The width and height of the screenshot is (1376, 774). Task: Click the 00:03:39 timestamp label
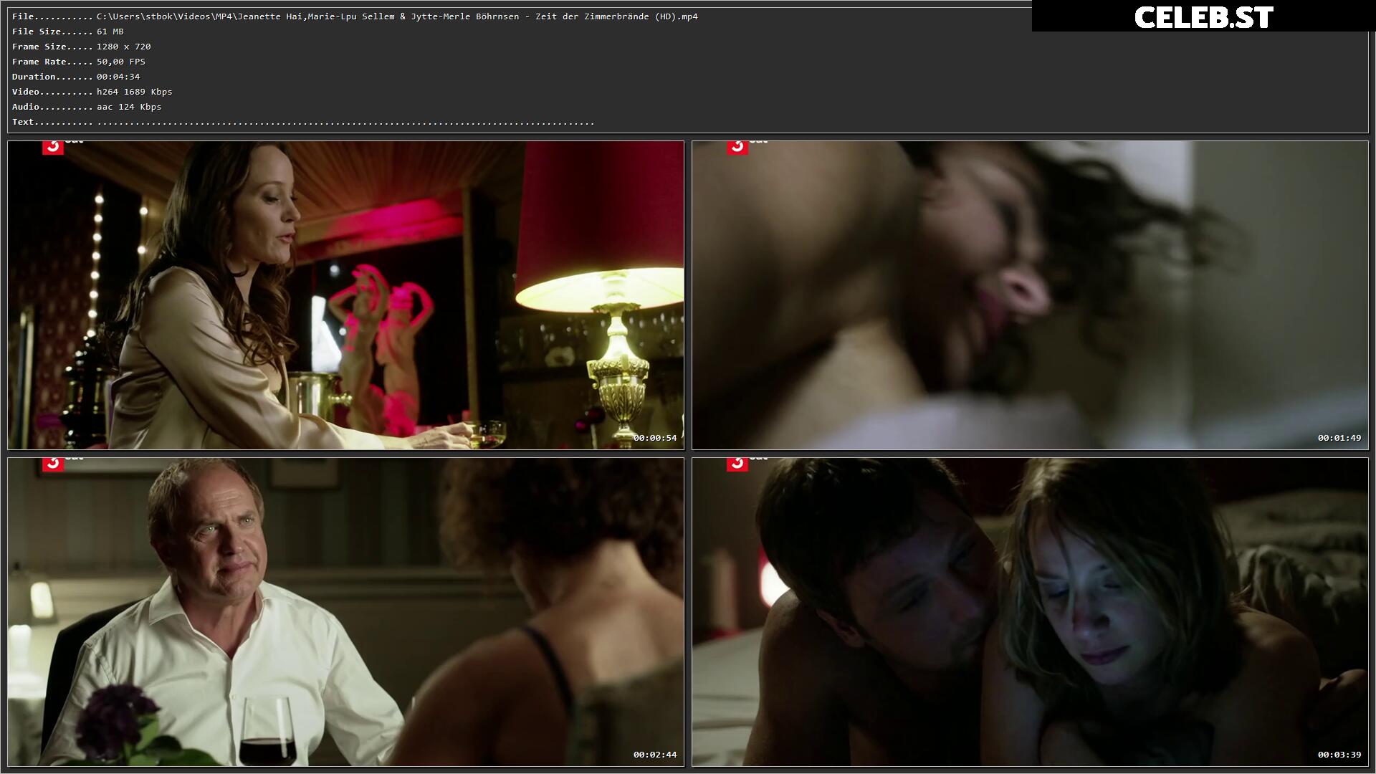click(1339, 755)
